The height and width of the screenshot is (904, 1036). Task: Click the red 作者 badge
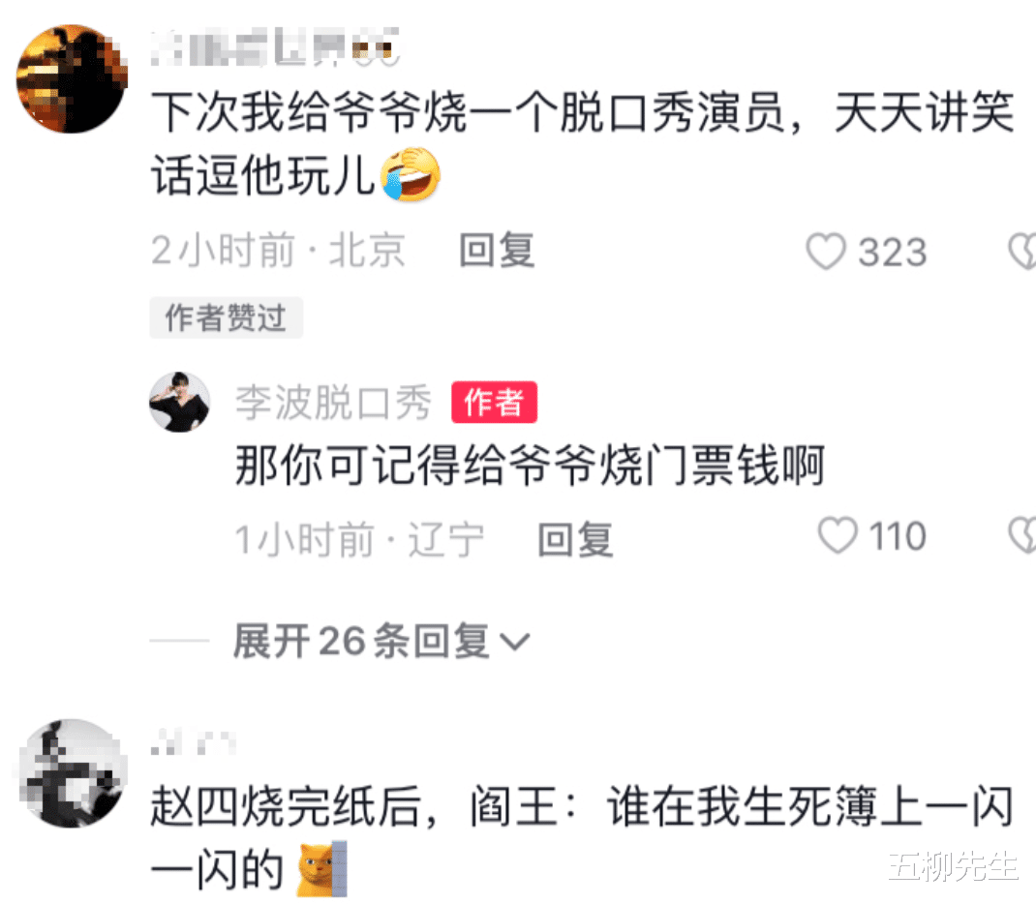point(494,402)
